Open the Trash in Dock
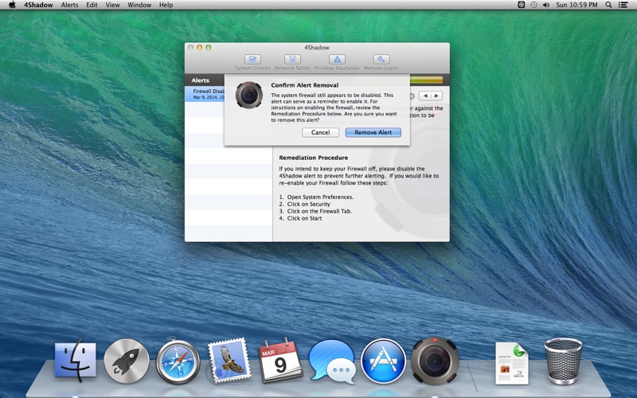 (x=563, y=361)
